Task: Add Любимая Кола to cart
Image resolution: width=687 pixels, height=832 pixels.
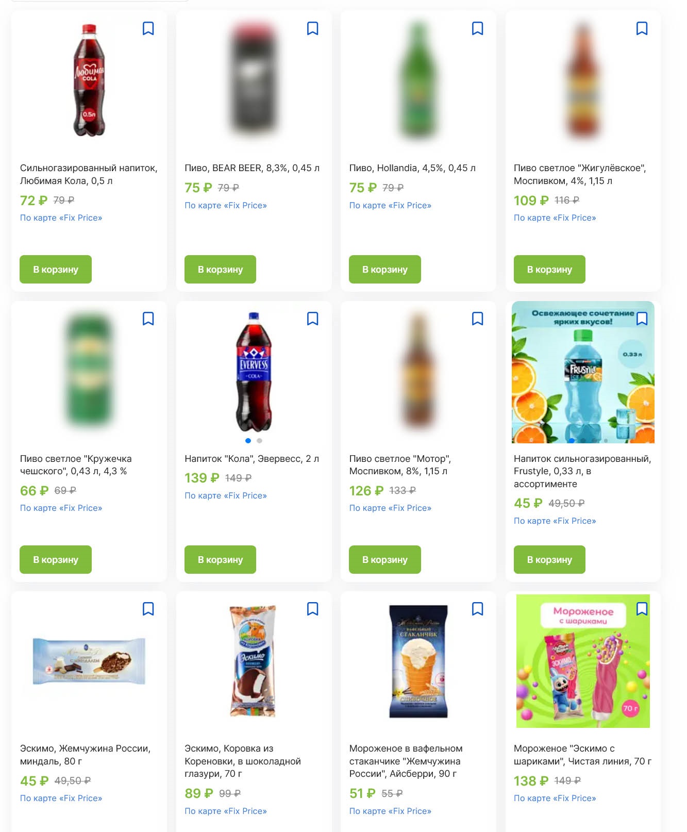Action: (x=56, y=269)
